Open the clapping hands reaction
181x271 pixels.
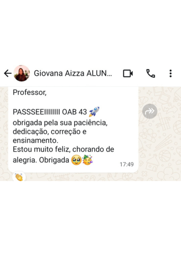pyautogui.click(x=19, y=177)
